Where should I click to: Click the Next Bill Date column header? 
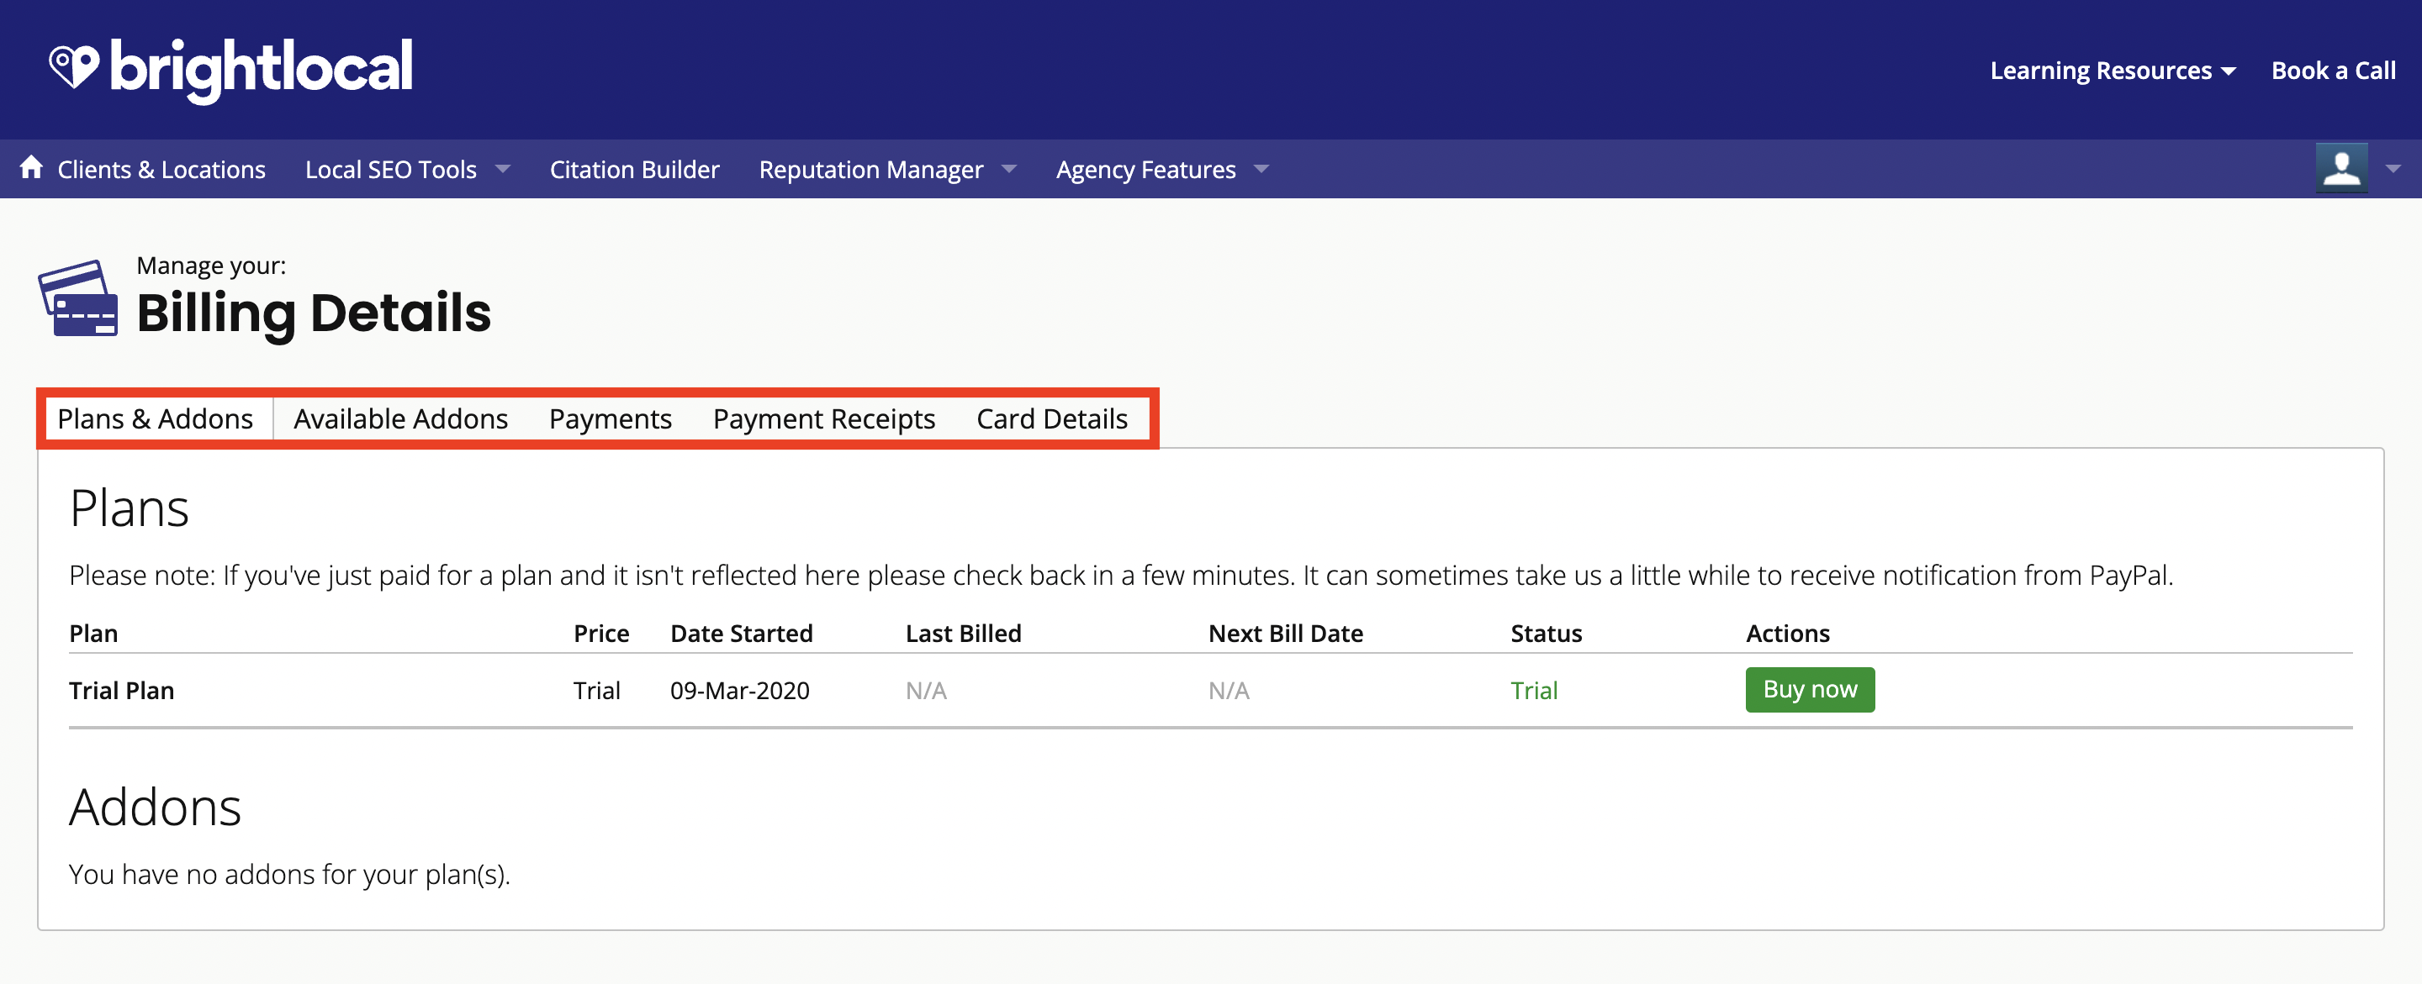click(1284, 634)
